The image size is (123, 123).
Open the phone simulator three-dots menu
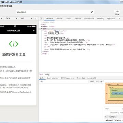(33, 31)
